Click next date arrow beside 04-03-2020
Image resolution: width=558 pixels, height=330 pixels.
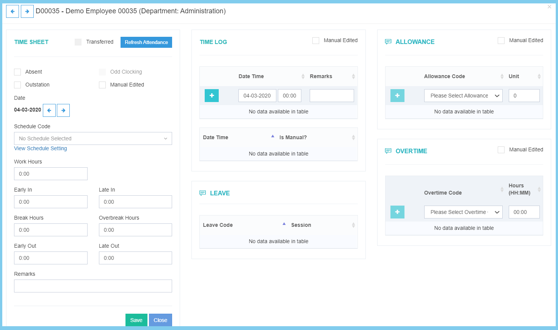63,110
